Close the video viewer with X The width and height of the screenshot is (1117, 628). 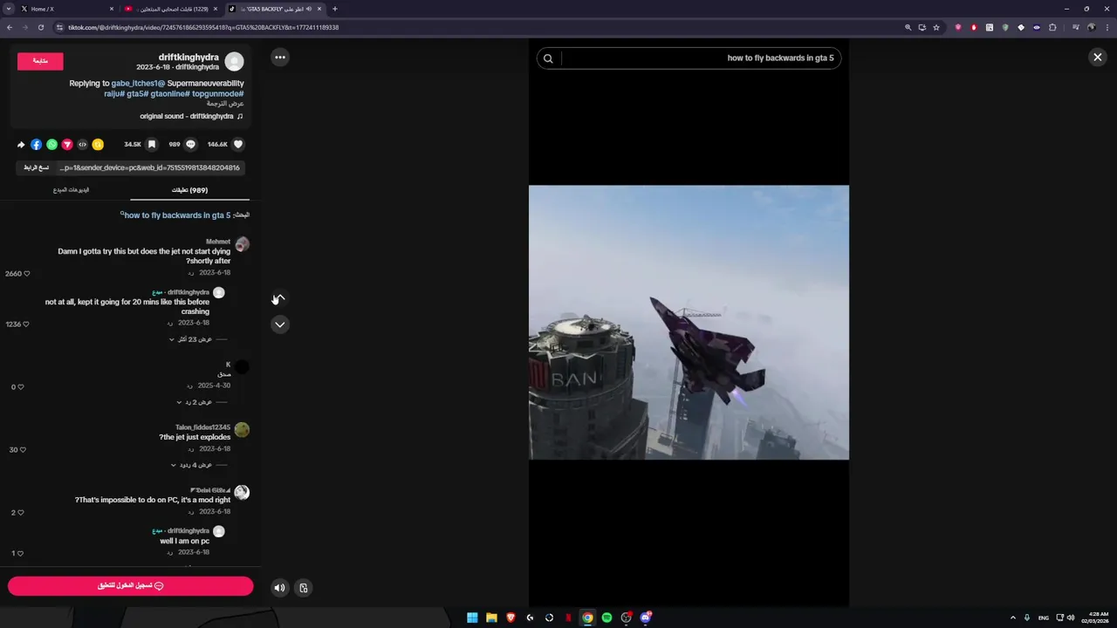pyautogui.click(x=1097, y=58)
